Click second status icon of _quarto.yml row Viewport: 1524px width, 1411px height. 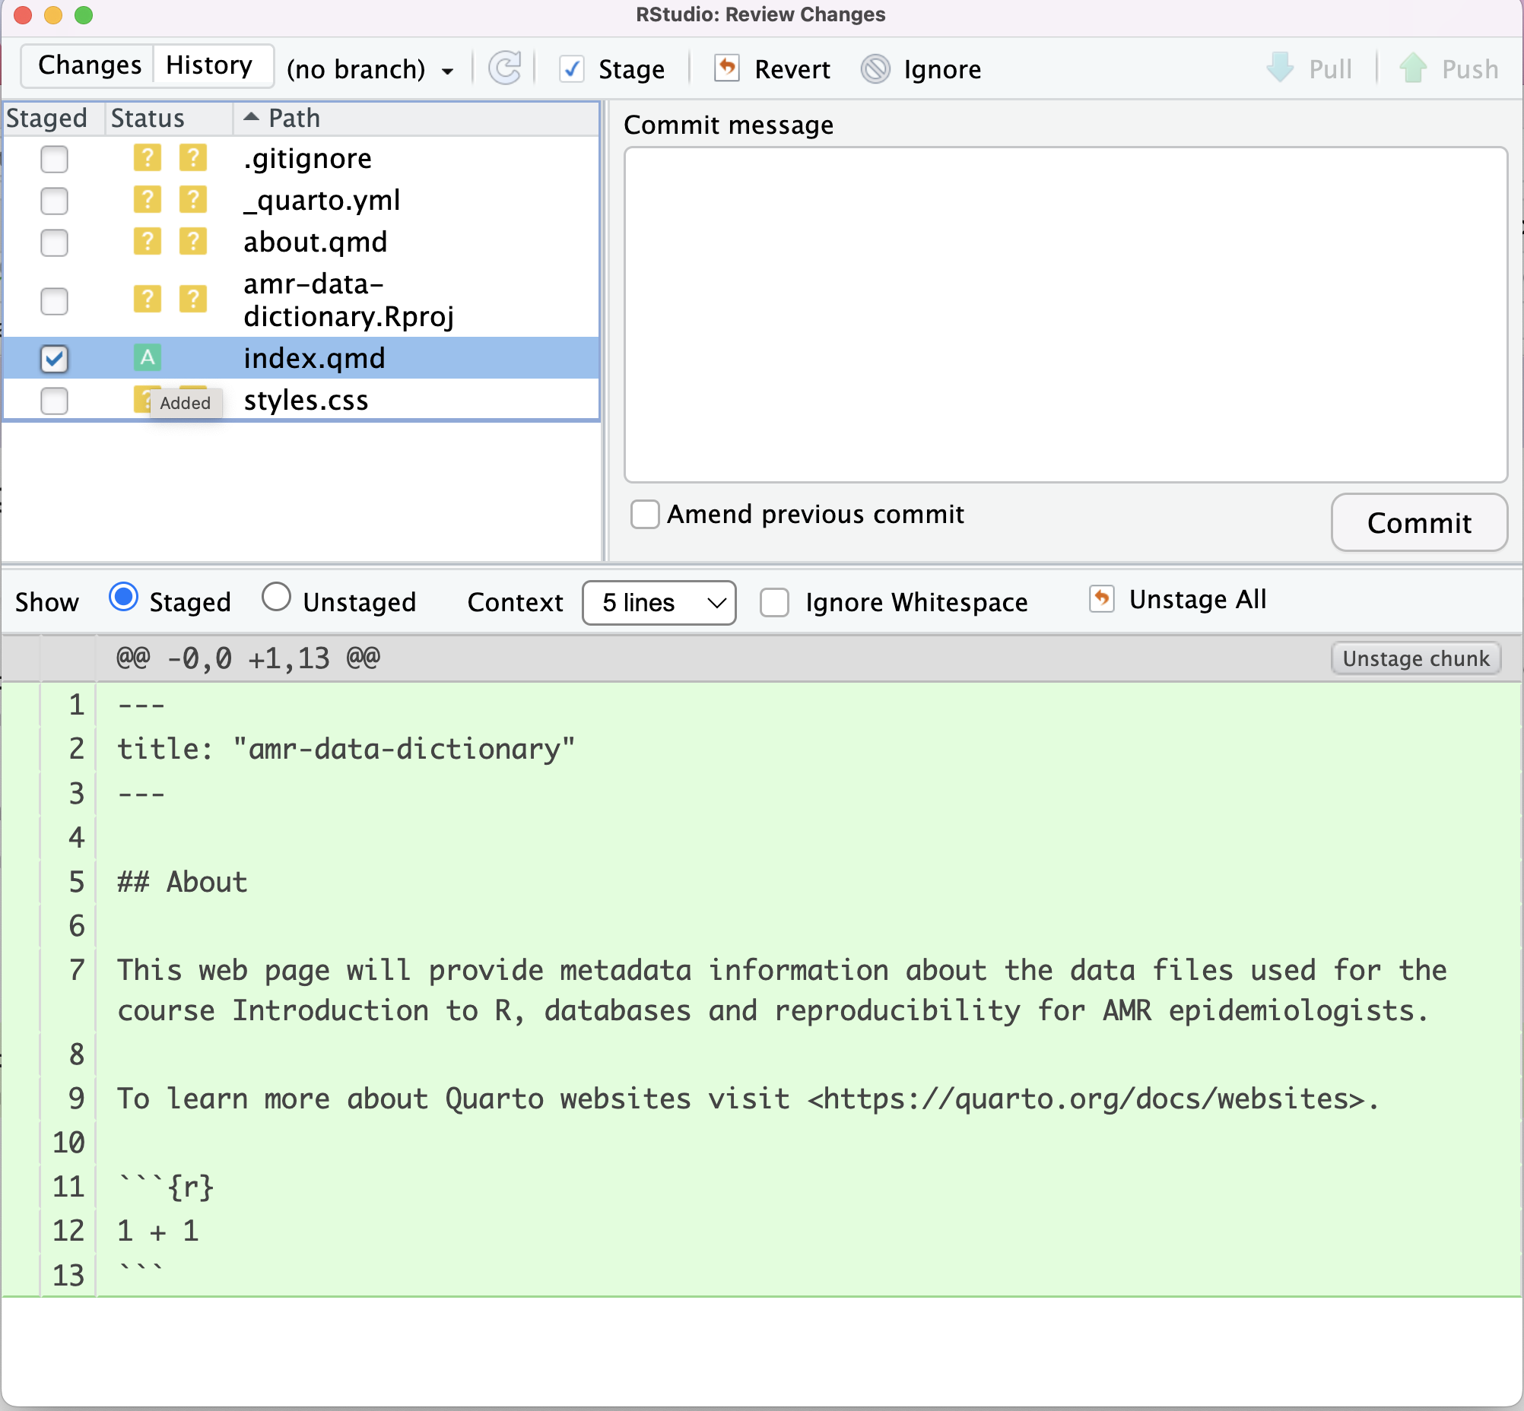coord(193,200)
